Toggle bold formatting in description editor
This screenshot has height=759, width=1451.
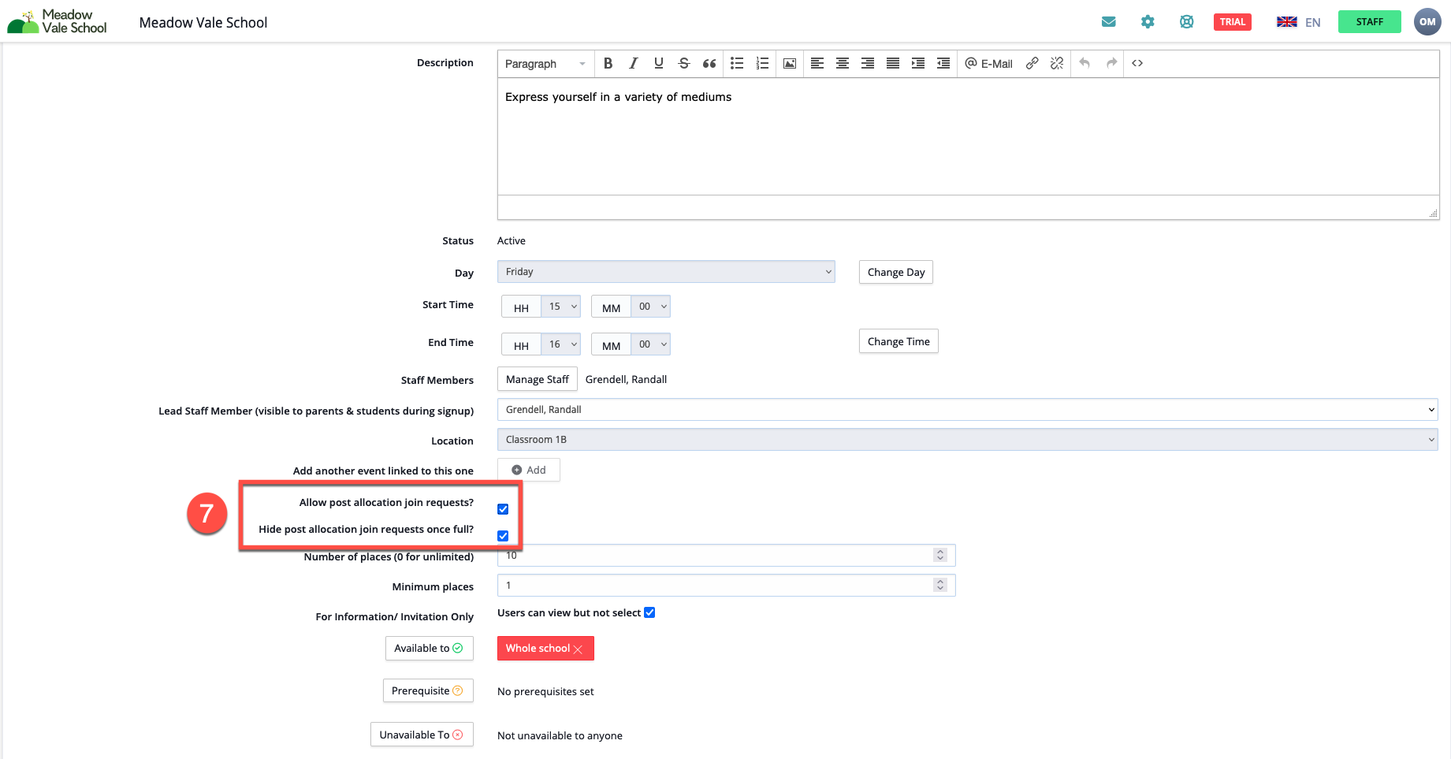[x=608, y=64]
